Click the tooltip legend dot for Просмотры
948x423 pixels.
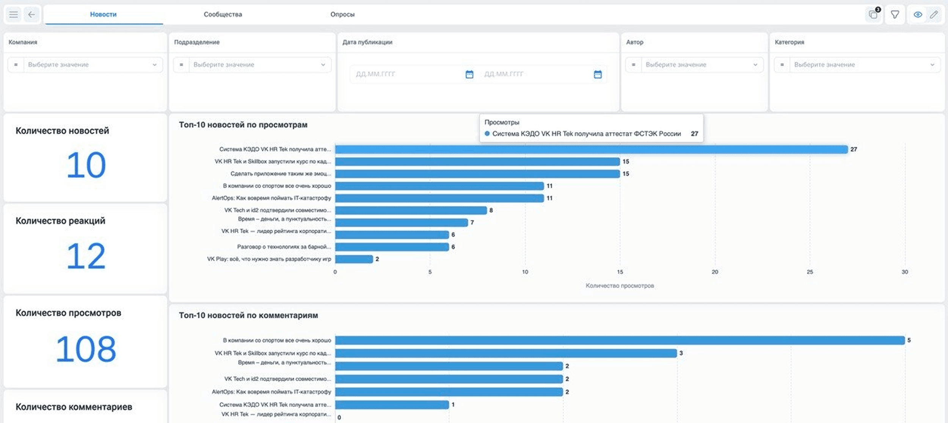[487, 134]
